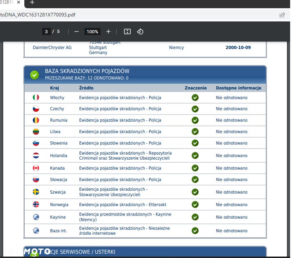Click 'Ewidencja przedmiotów skradzionych - Kaynine (Niemcy)' text

(125, 217)
